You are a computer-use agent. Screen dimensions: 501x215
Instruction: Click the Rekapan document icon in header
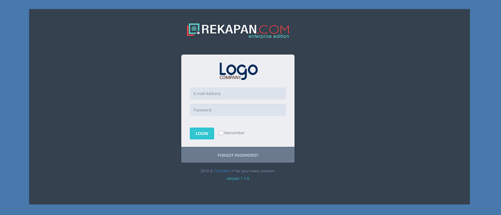click(193, 29)
